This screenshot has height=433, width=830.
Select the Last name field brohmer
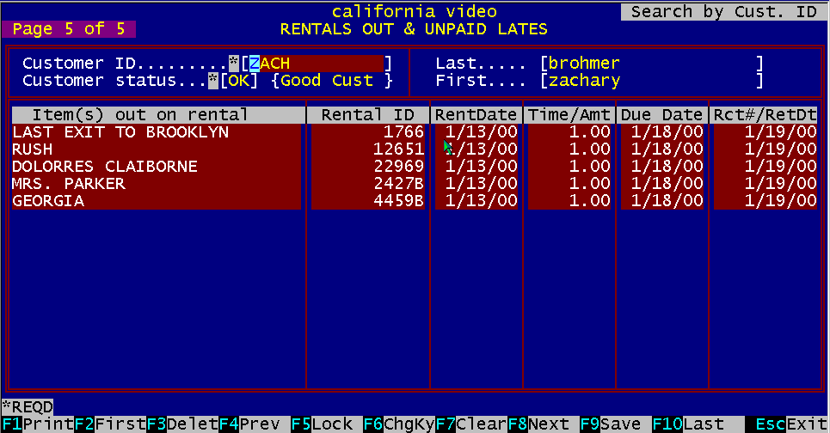[x=651, y=64]
